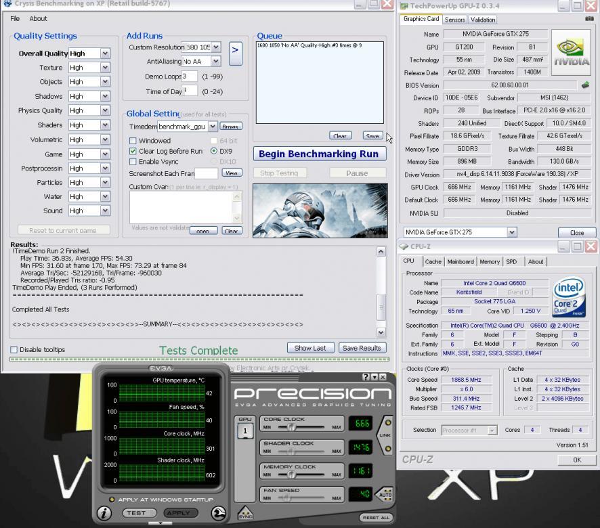Click the CPU-Z title bar icon

click(x=404, y=246)
